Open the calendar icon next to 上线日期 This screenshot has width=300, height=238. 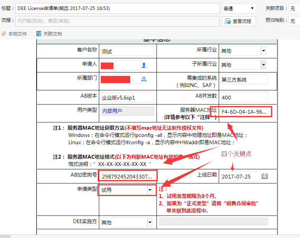pos(265,176)
